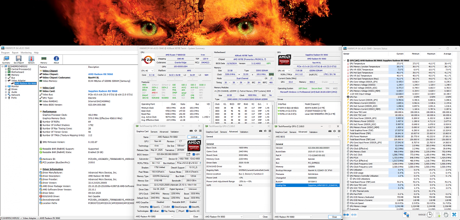Click the refresh icon in the Graphics Card GPU-Z window
460x220 pixels.
click(x=195, y=131)
